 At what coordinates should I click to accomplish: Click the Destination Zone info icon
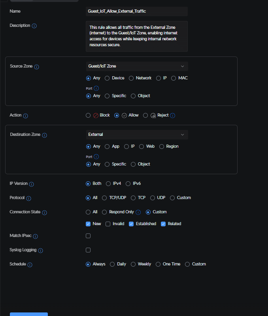coord(44,135)
